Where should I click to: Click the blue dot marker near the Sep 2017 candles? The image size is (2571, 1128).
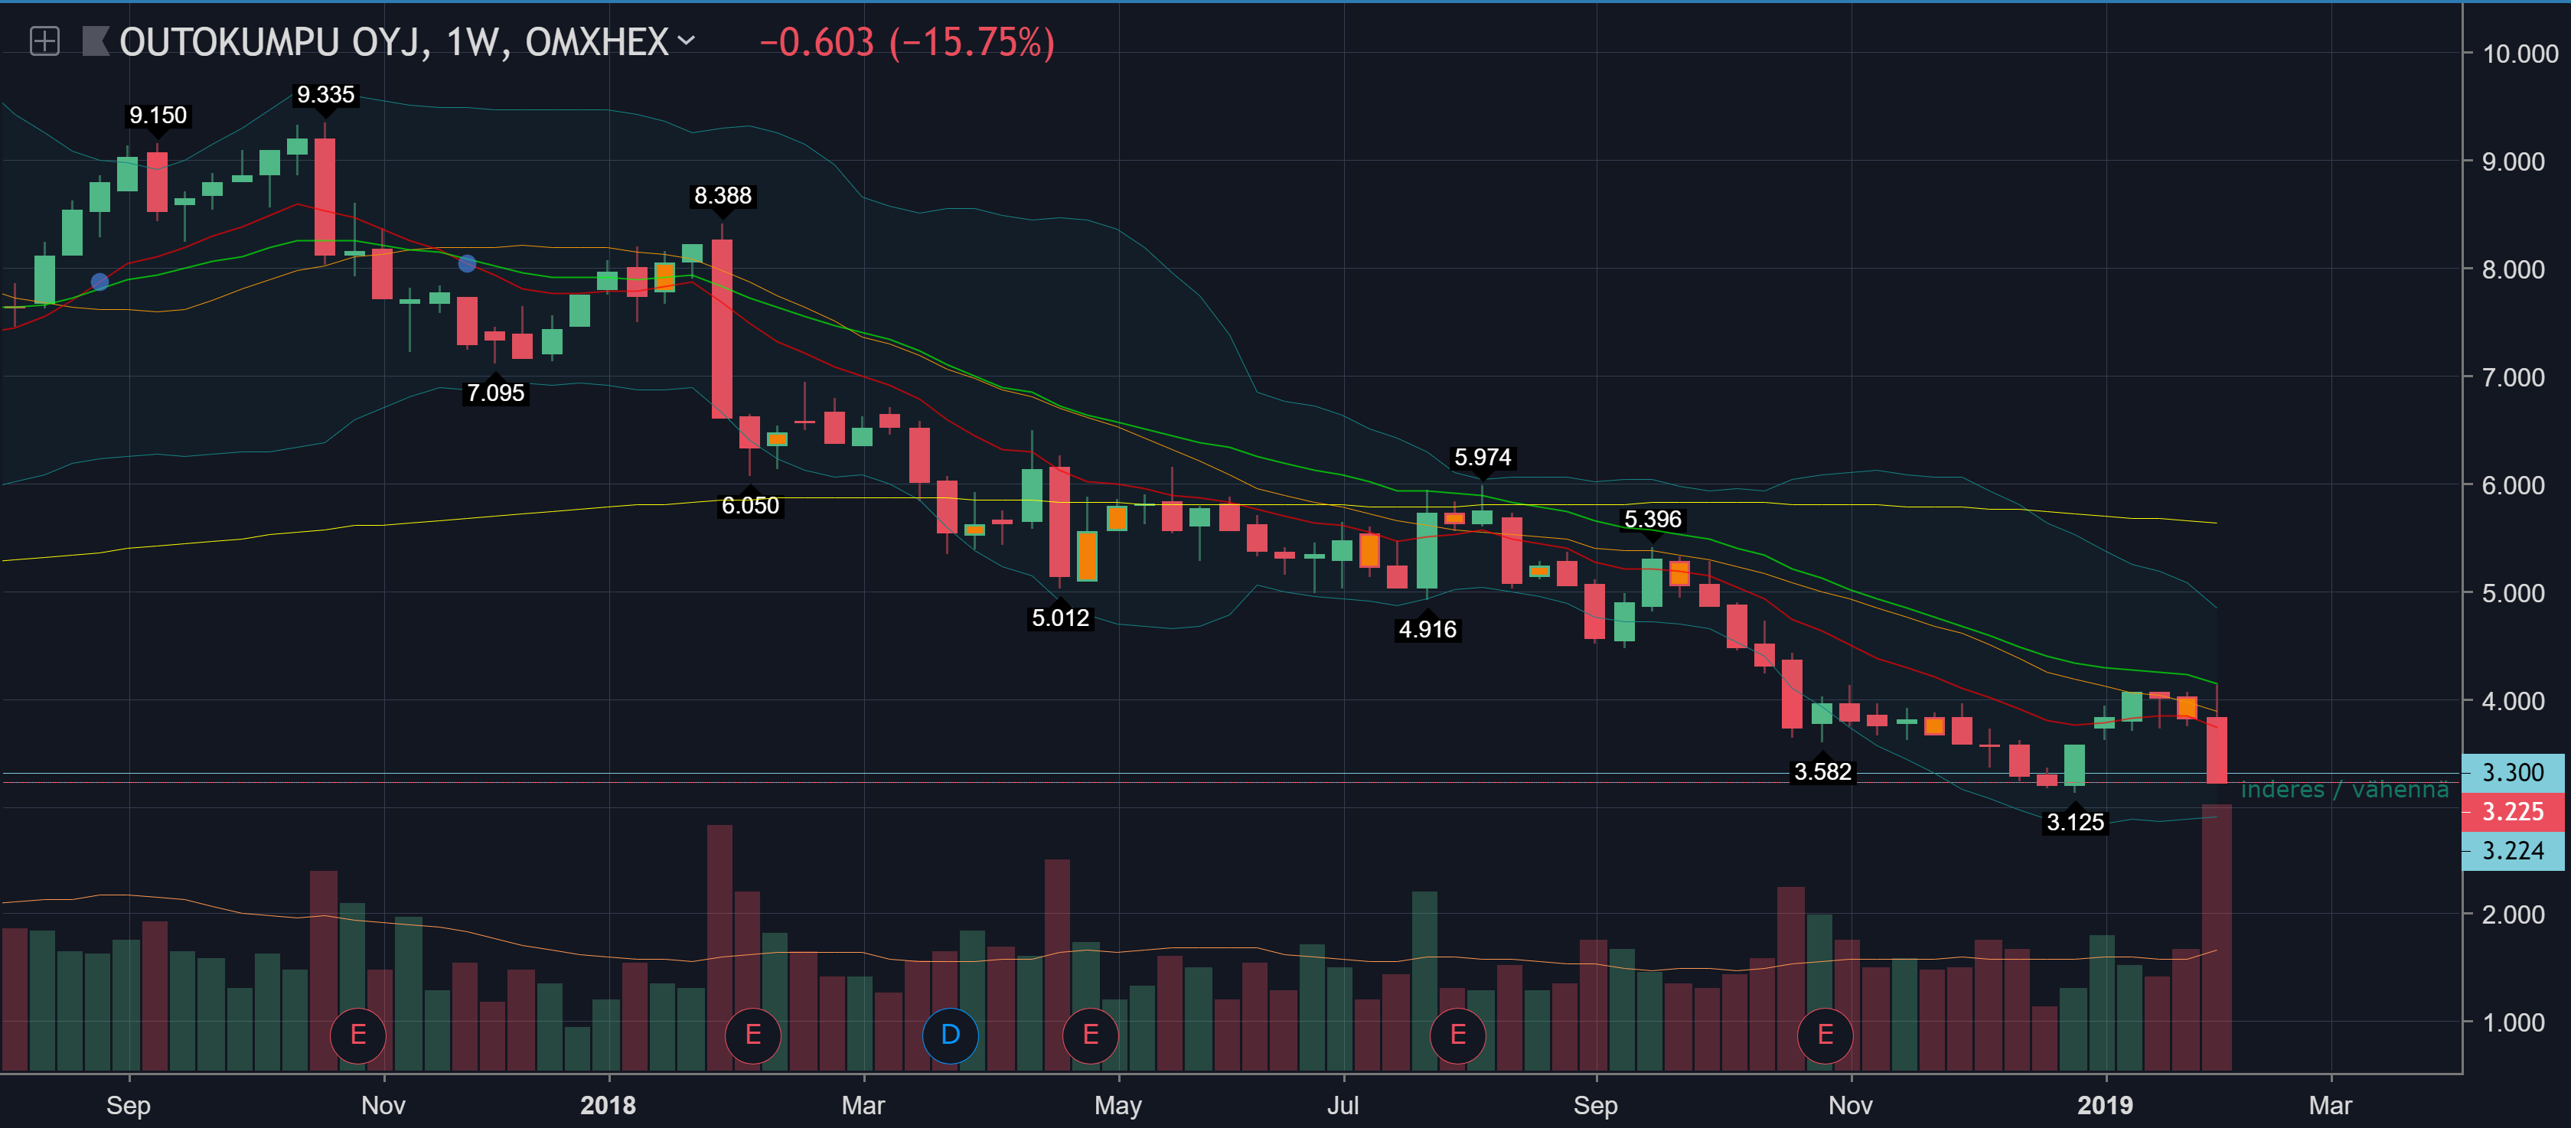coord(100,282)
